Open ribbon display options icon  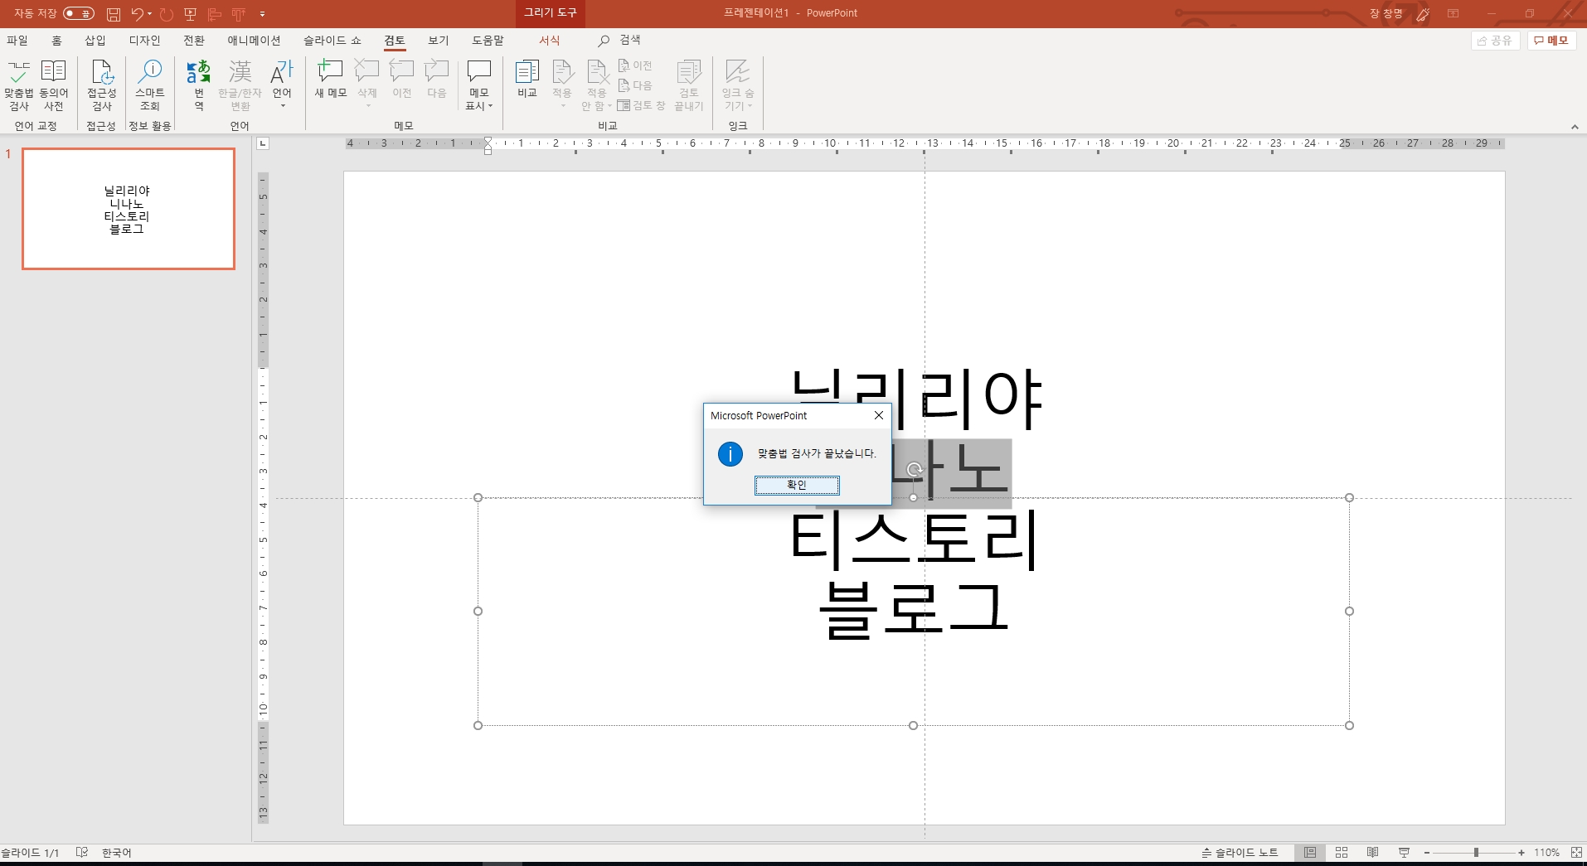tap(1454, 13)
